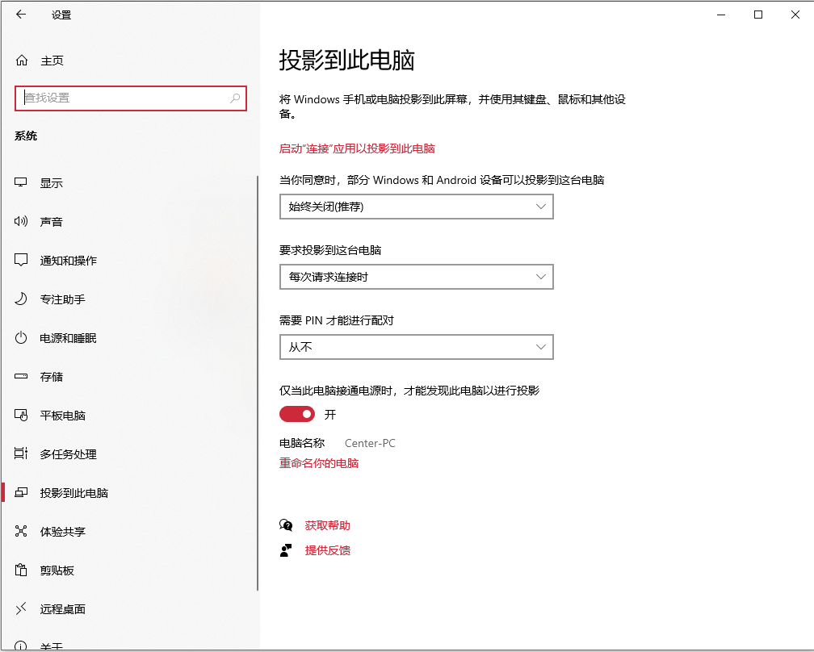Click the back arrow in Settings
The width and height of the screenshot is (814, 652).
tap(21, 15)
